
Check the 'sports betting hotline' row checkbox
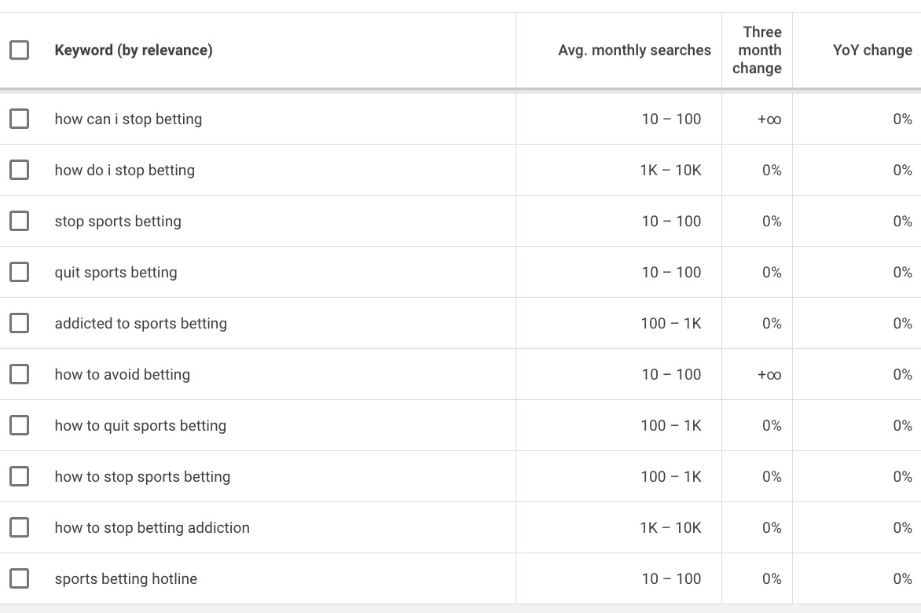coord(19,578)
